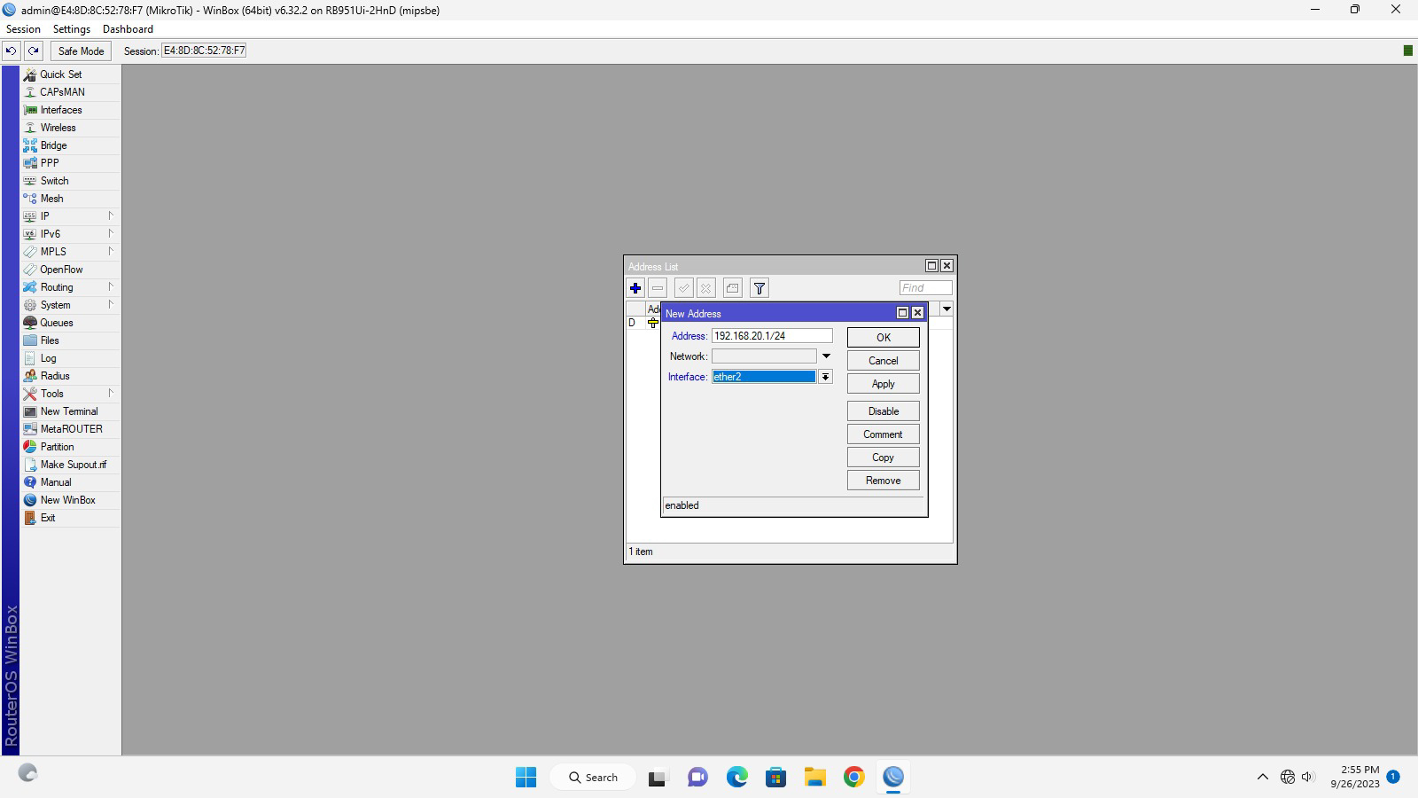This screenshot has height=798, width=1418.
Task: Click the Address field with 192.168.20.1/24
Action: pos(772,336)
